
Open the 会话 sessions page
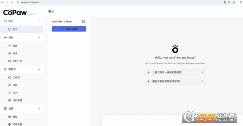point(15,53)
